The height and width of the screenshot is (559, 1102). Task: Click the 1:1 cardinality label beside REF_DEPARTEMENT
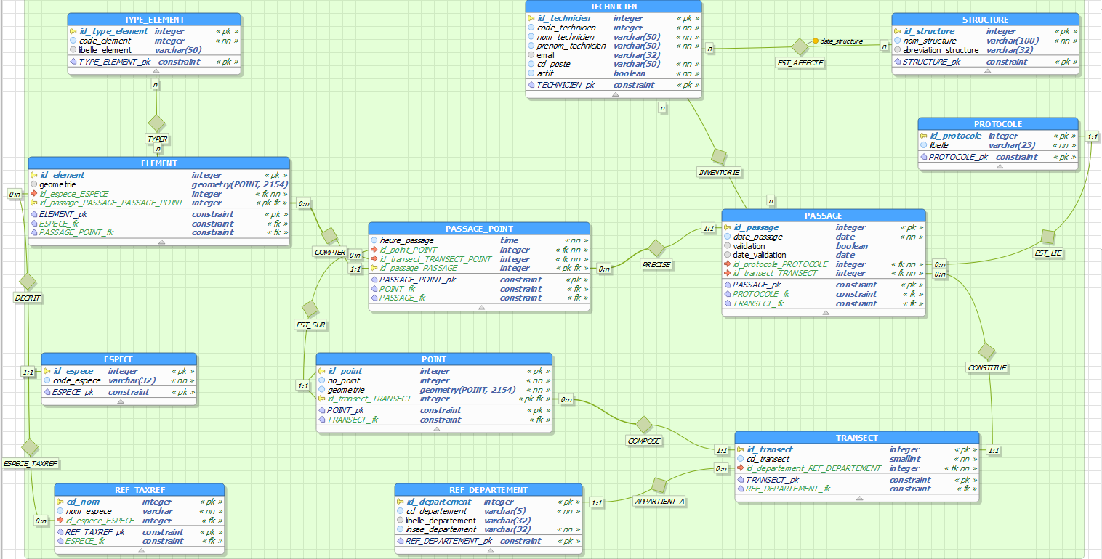(x=596, y=502)
